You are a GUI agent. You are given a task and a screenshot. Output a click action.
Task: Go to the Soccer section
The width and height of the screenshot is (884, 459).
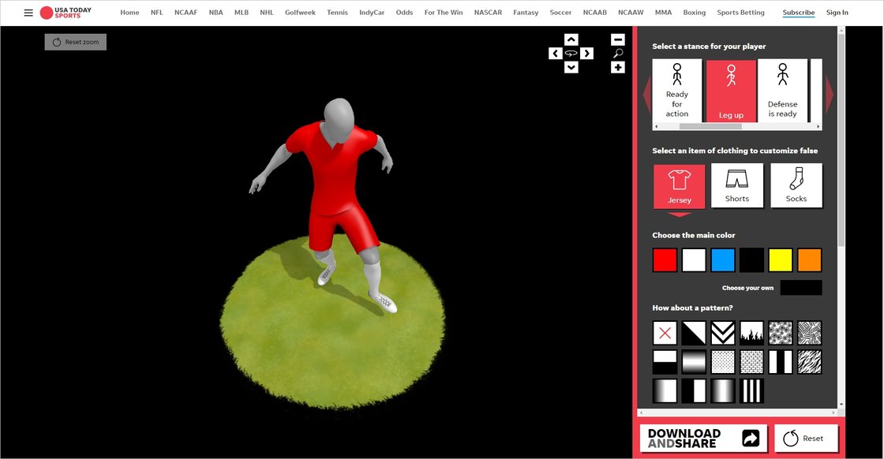click(560, 13)
